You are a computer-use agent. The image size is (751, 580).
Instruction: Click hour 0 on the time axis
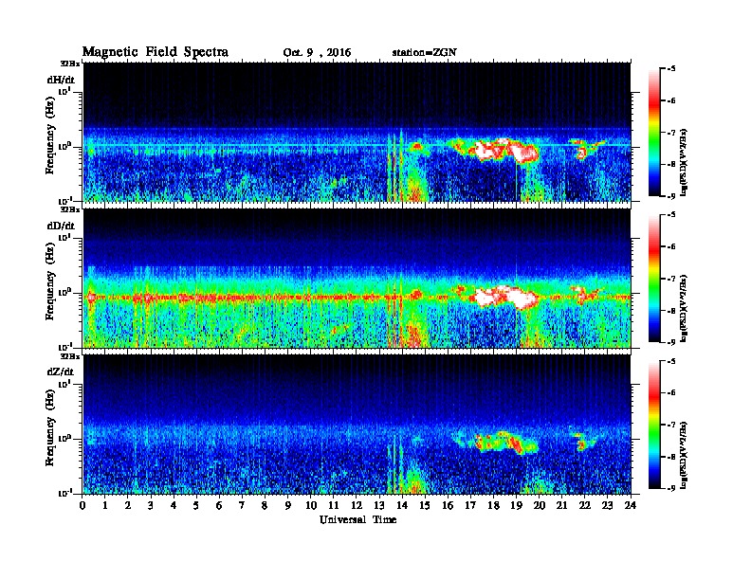click(82, 505)
